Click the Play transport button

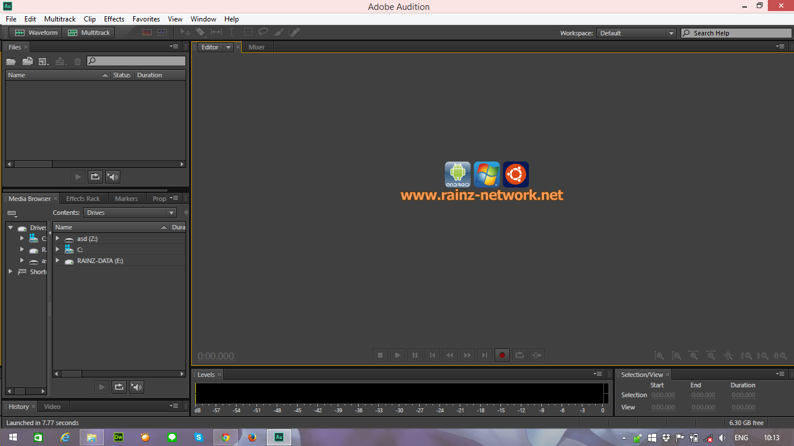[x=398, y=355]
